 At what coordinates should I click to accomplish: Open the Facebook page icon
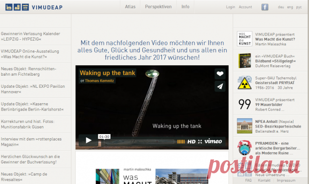[265, 7]
